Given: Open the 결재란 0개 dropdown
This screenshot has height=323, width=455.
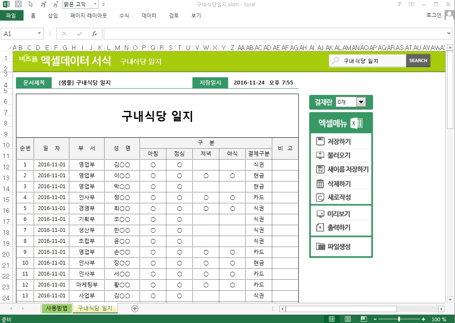Looking at the screenshot, I should [x=361, y=102].
